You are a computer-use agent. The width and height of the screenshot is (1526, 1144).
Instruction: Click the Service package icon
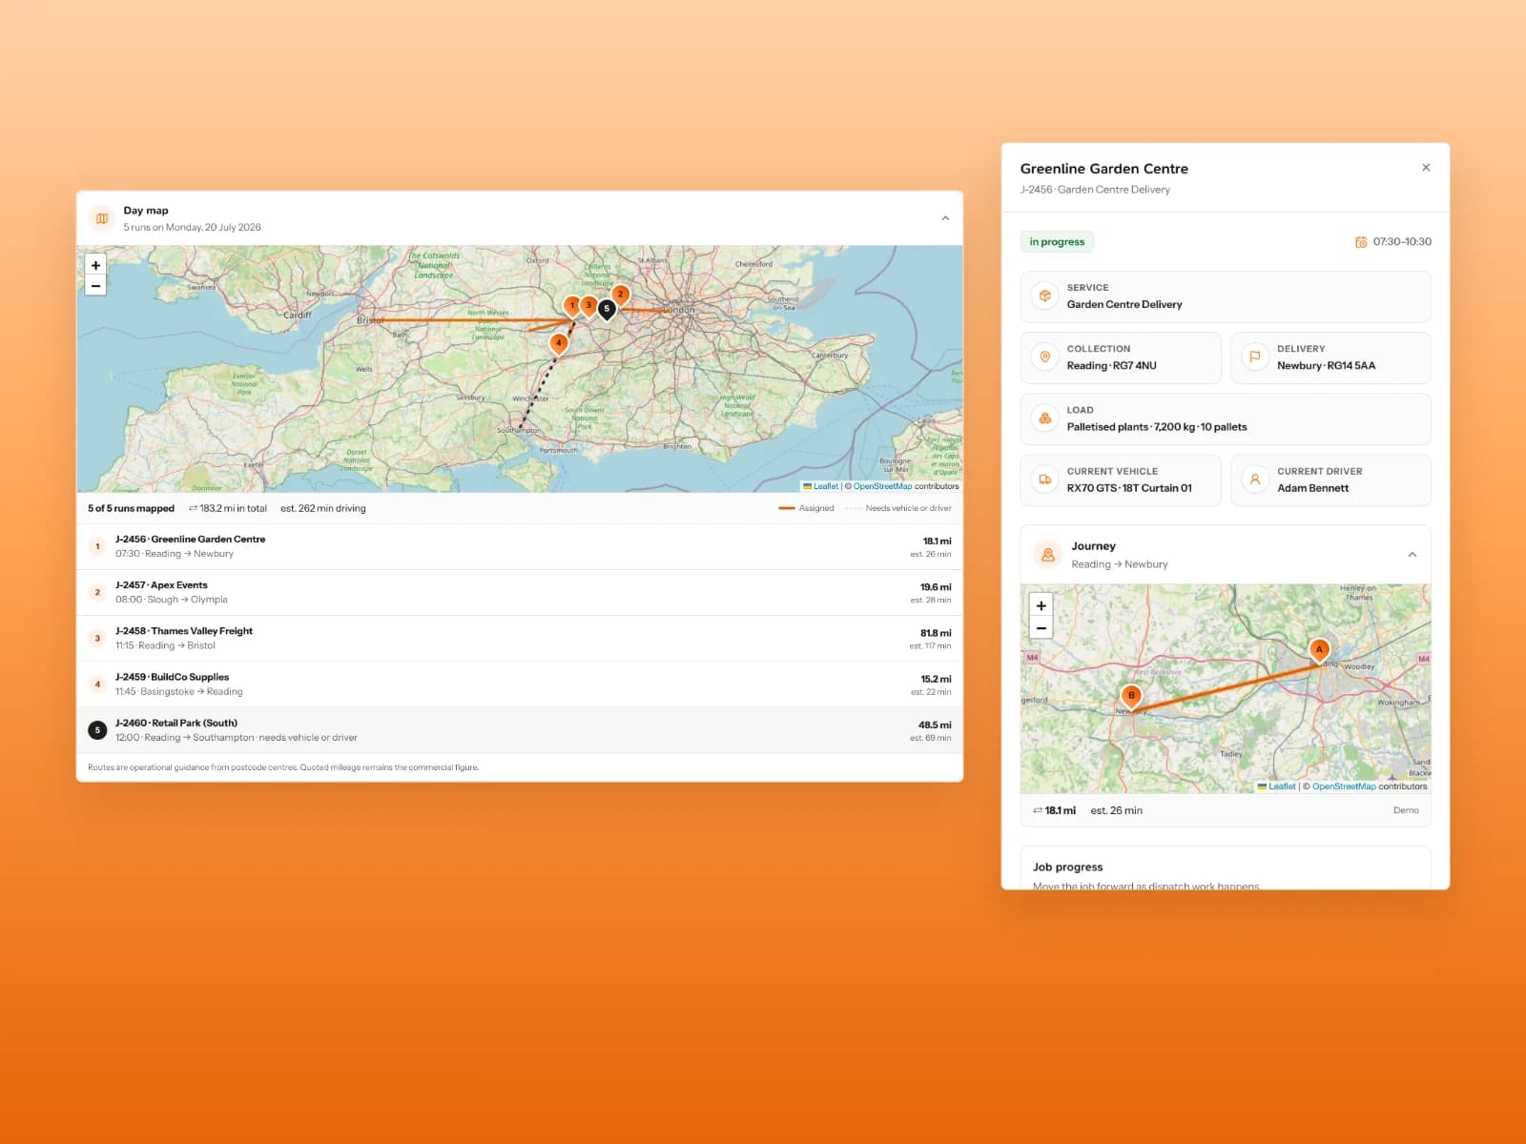tap(1045, 296)
